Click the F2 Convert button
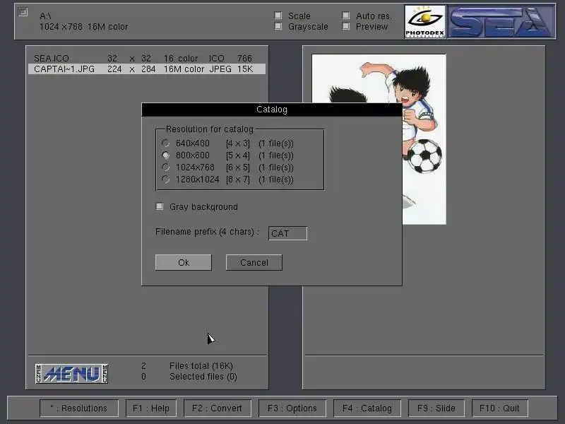The width and height of the screenshot is (565, 424). point(218,408)
